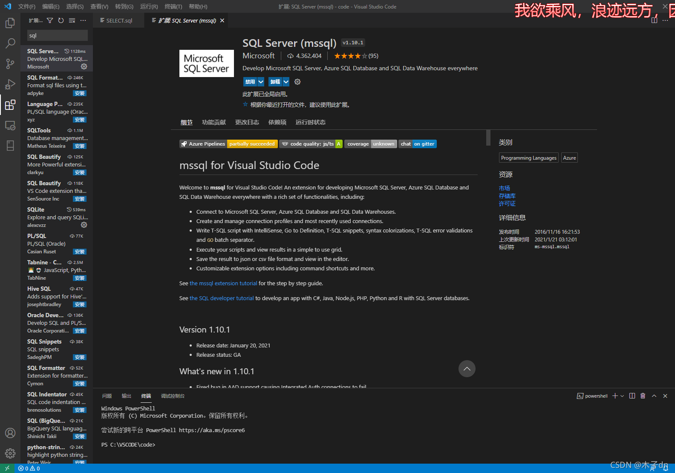
Task: Close the SQL Server (mssql) extension tab
Action: [x=222, y=20]
